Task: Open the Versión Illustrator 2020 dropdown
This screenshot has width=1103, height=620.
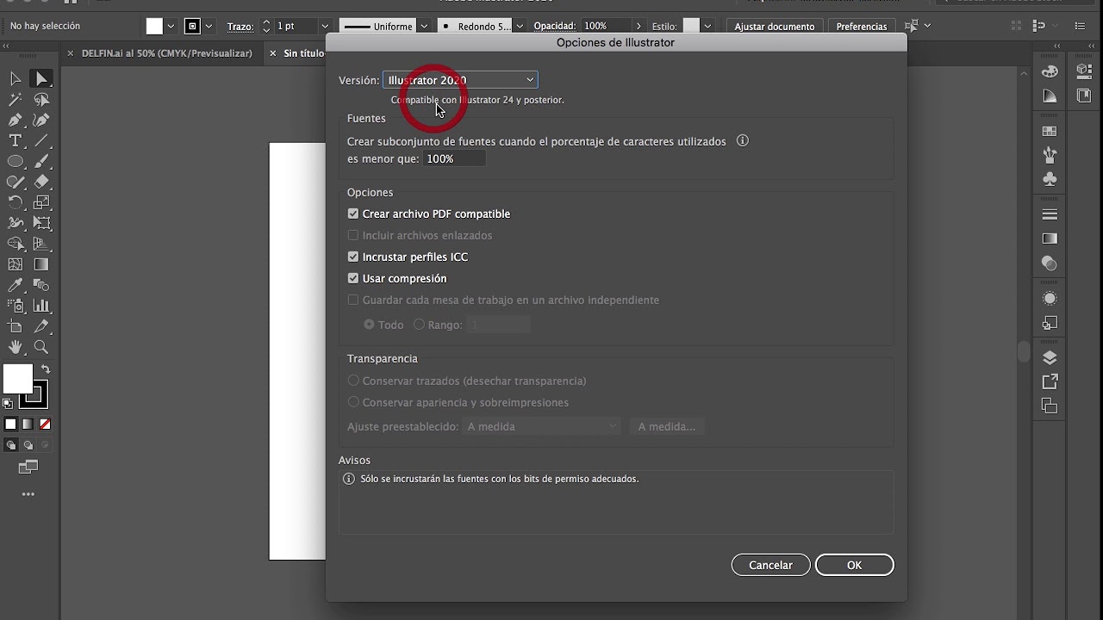Action: coord(460,80)
